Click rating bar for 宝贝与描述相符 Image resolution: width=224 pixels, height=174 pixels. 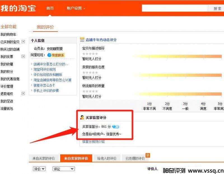[178, 57]
